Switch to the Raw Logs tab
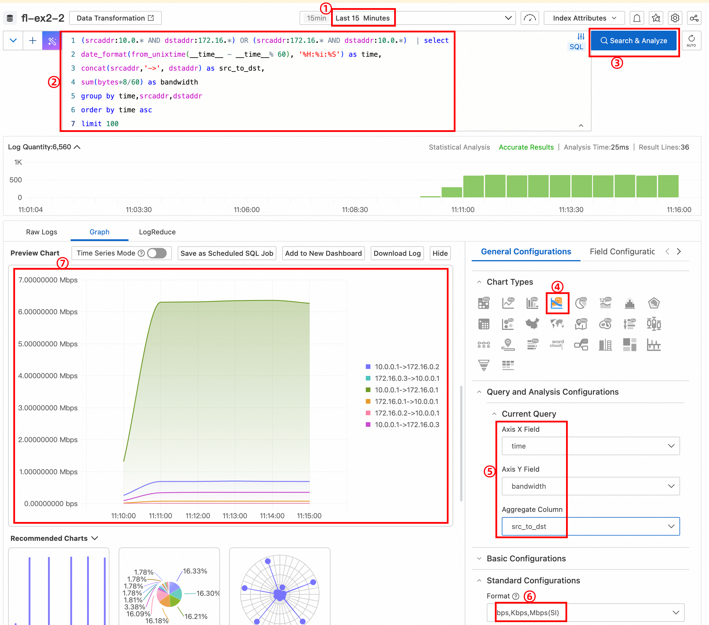The height and width of the screenshot is (625, 709). (42, 232)
